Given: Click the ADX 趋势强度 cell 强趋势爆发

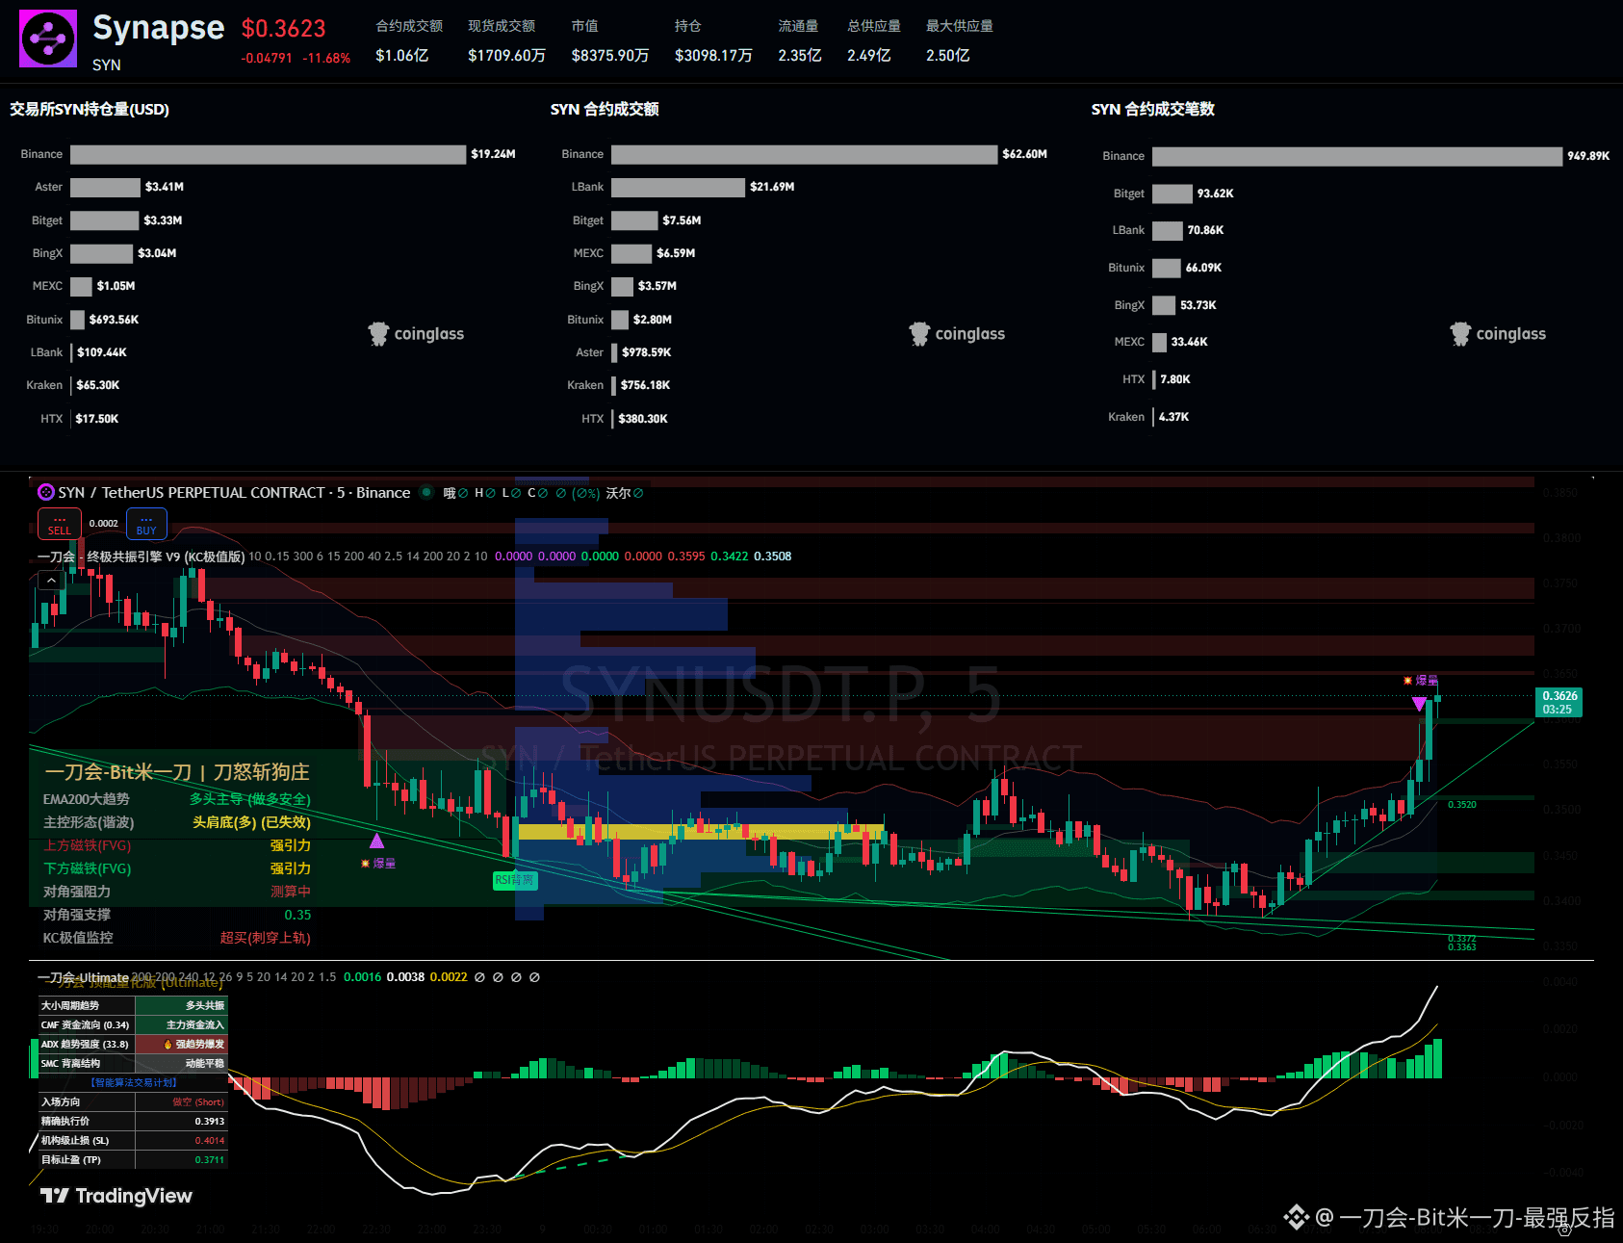Looking at the screenshot, I should 181,1044.
